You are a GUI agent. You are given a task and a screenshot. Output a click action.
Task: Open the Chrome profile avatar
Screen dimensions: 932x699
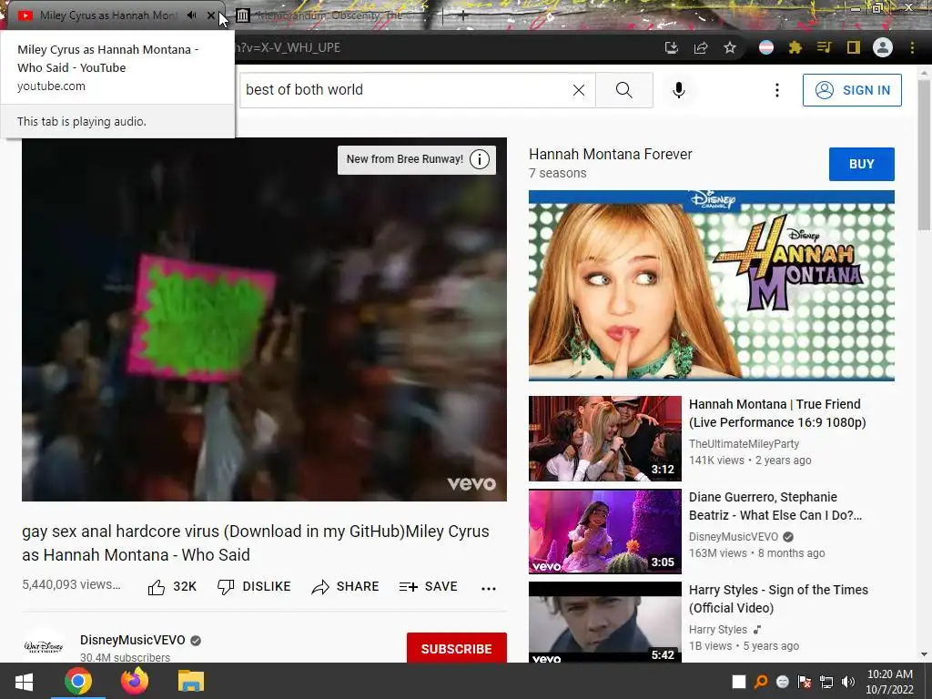883,47
